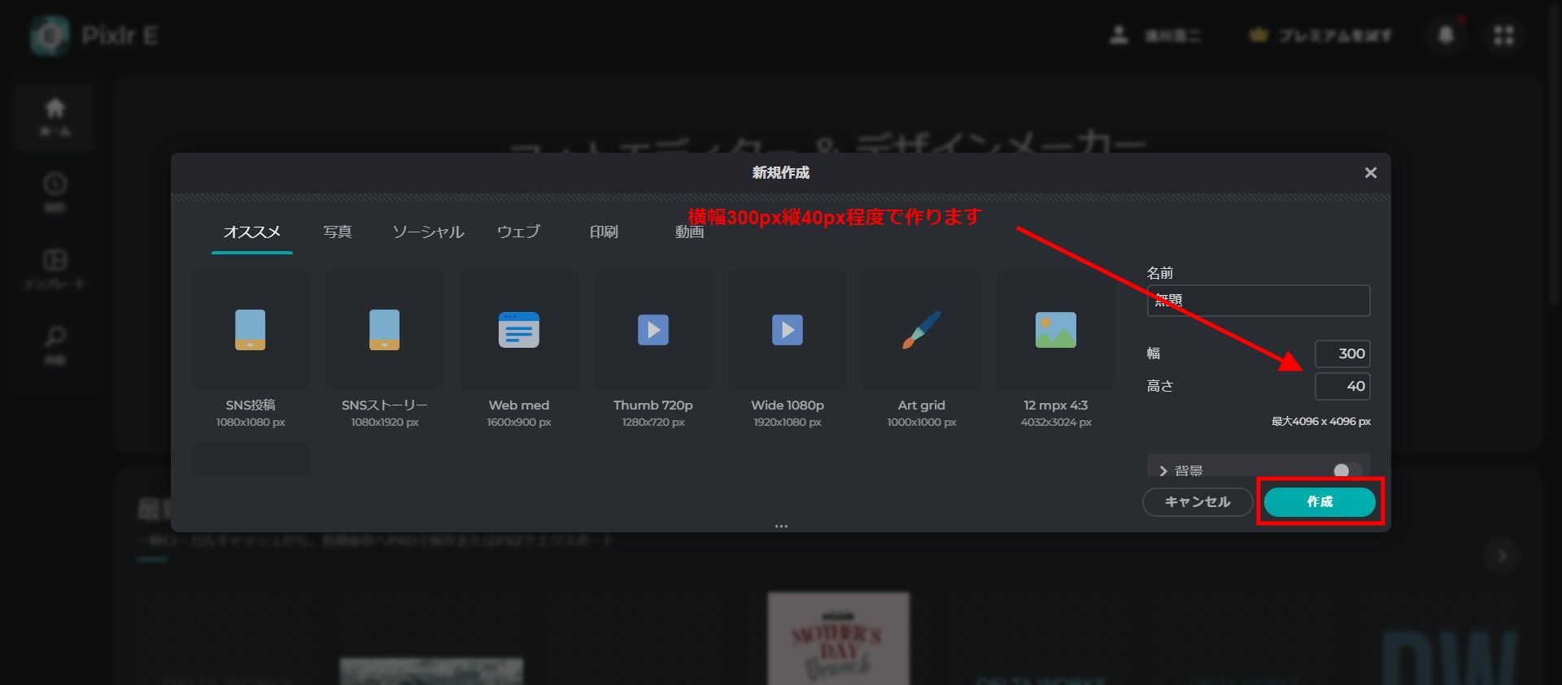This screenshot has height=685, width=1562.
Task: Pick the 12 mpx 4:3 photo preset
Action: pos(1055,330)
